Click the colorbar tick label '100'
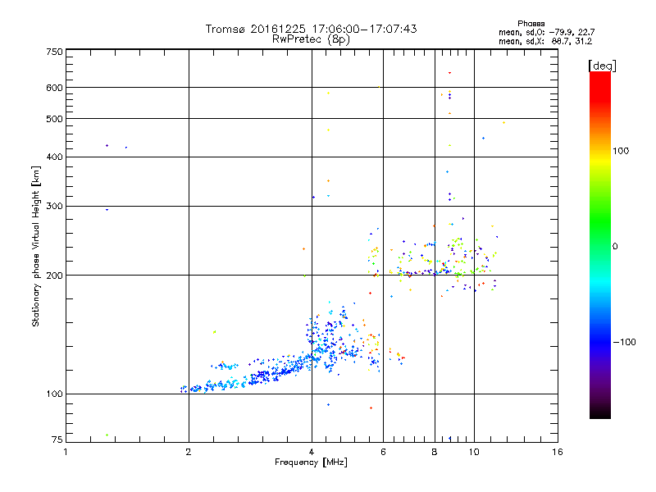The image size is (656, 492). pyautogui.click(x=621, y=151)
